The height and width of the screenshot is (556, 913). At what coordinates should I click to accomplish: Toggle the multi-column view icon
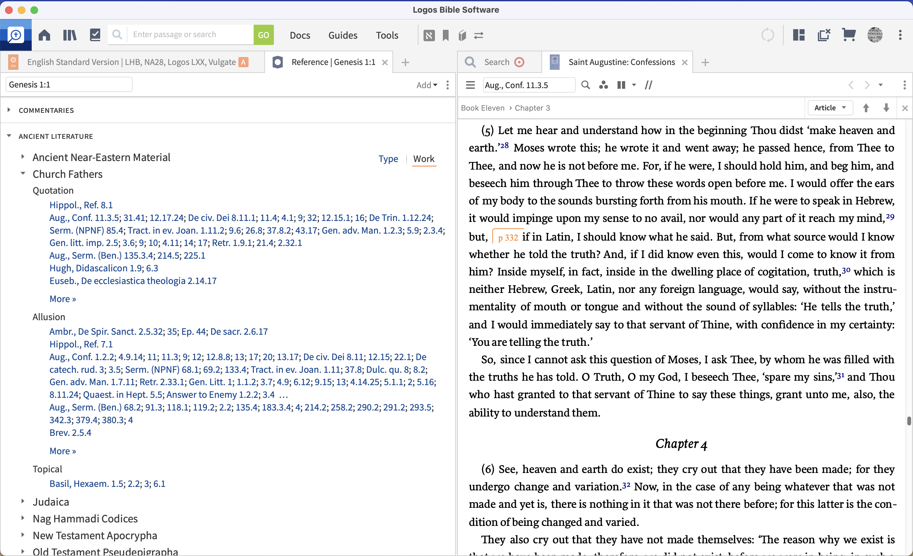pyautogui.click(x=621, y=85)
